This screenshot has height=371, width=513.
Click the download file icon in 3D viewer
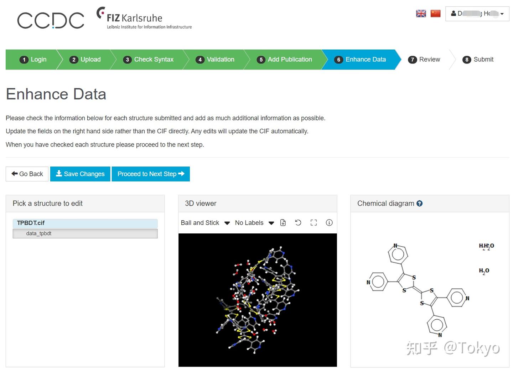coord(283,223)
